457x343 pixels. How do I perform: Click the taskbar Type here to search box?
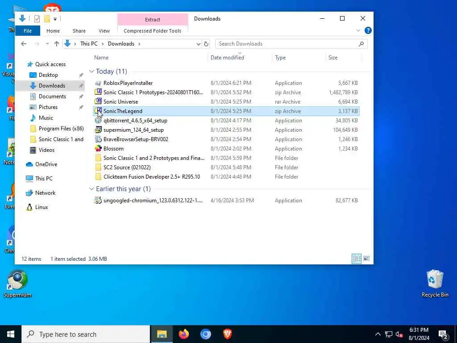86,334
